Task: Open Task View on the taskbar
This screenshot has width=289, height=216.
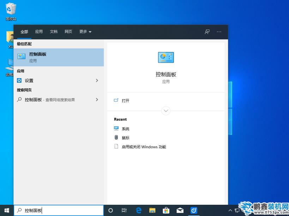Action: [124, 210]
